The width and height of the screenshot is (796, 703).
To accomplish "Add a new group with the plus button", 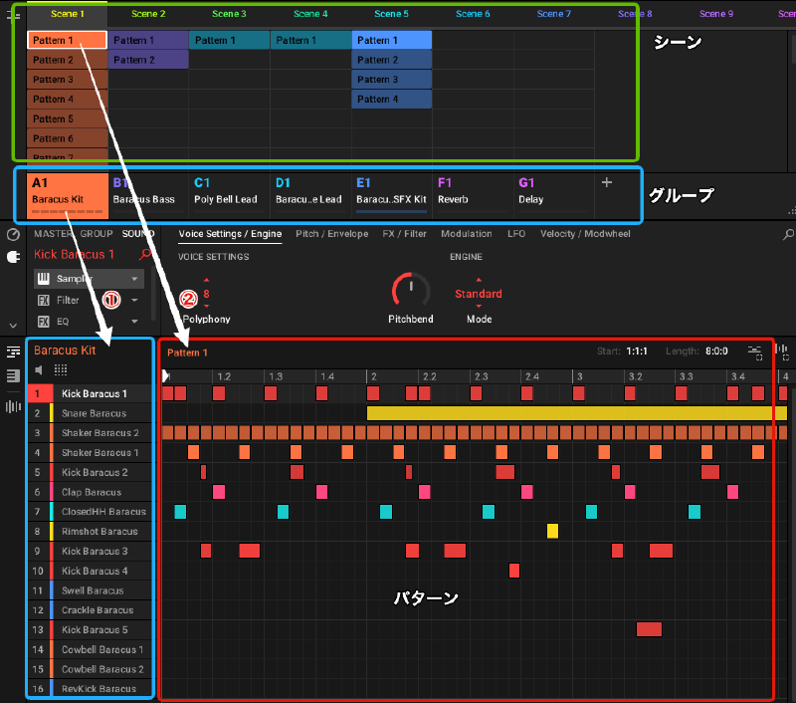I will pyautogui.click(x=607, y=182).
